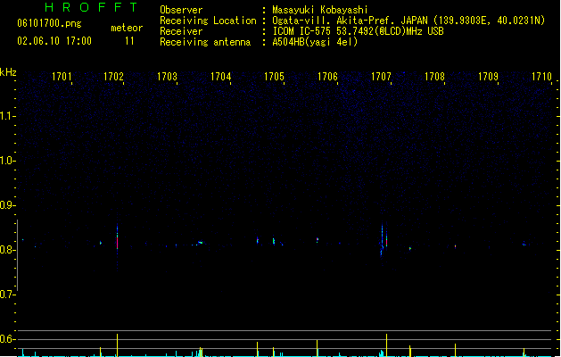Click the 1704 time axis label
Viewport: 561px width, 357px height.
[x=221, y=77]
